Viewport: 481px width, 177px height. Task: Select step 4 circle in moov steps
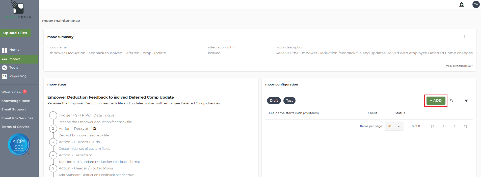click(53, 155)
